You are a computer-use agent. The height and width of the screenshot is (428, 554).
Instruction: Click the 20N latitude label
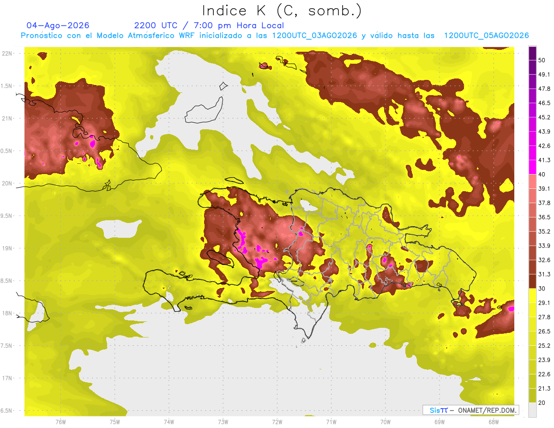[7, 183]
